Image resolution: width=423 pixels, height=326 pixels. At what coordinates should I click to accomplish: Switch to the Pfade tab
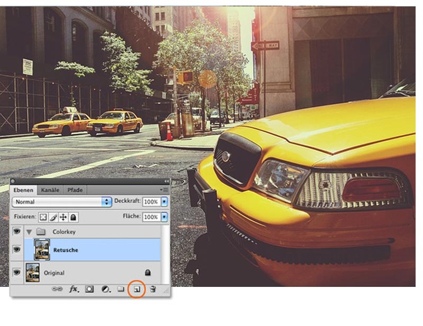pyautogui.click(x=75, y=190)
